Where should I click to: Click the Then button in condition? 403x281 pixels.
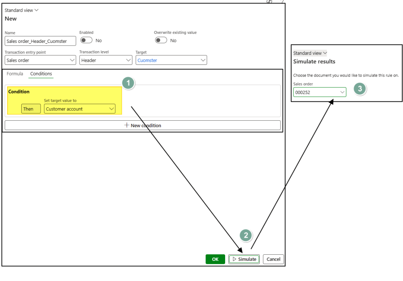(31, 109)
